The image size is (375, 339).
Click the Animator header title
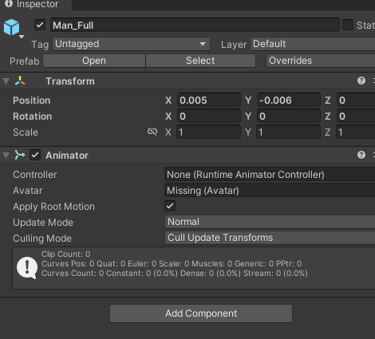tap(67, 156)
